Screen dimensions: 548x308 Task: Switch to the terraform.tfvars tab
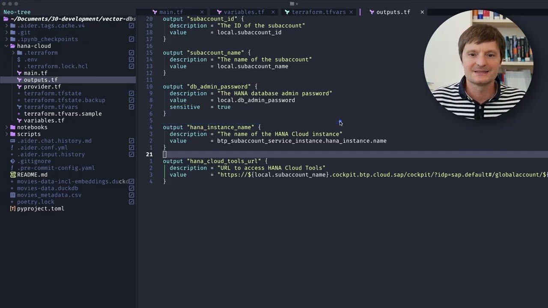[x=319, y=12]
